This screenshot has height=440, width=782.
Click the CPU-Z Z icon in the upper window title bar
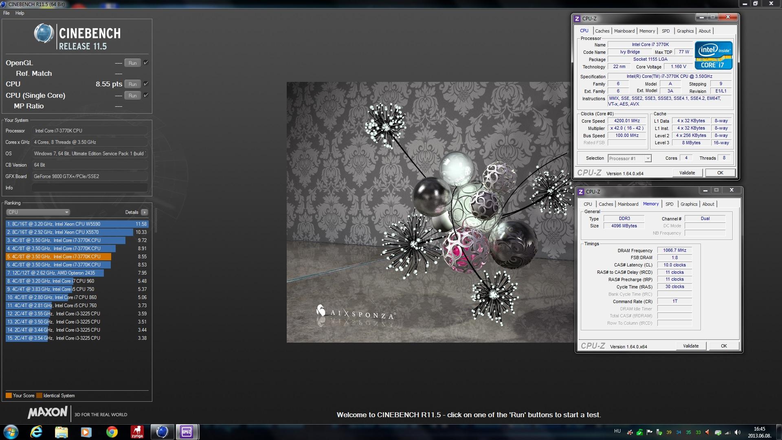coord(577,19)
